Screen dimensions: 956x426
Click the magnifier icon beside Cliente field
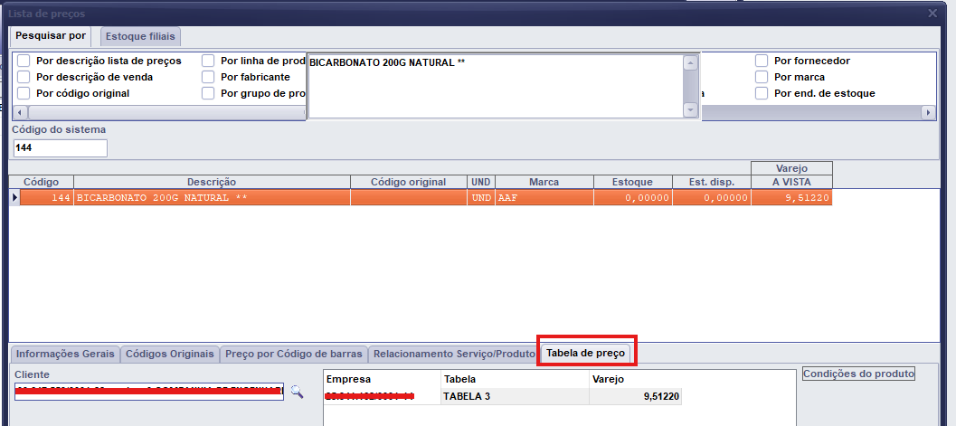coord(297,392)
